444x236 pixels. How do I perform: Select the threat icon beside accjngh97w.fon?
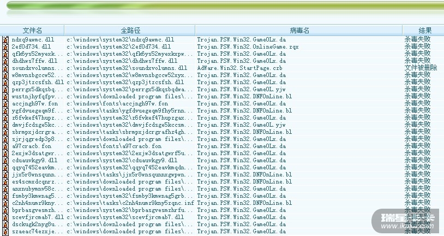point(5,104)
